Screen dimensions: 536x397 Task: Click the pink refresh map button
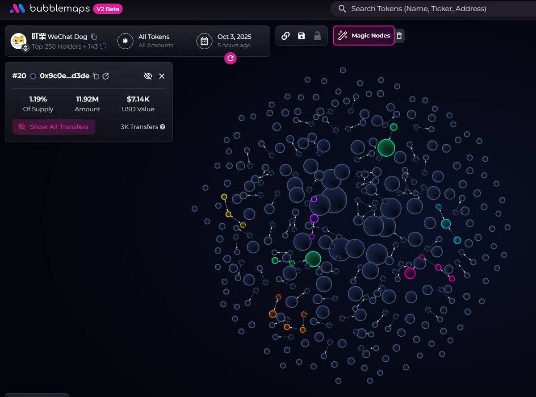coord(230,58)
